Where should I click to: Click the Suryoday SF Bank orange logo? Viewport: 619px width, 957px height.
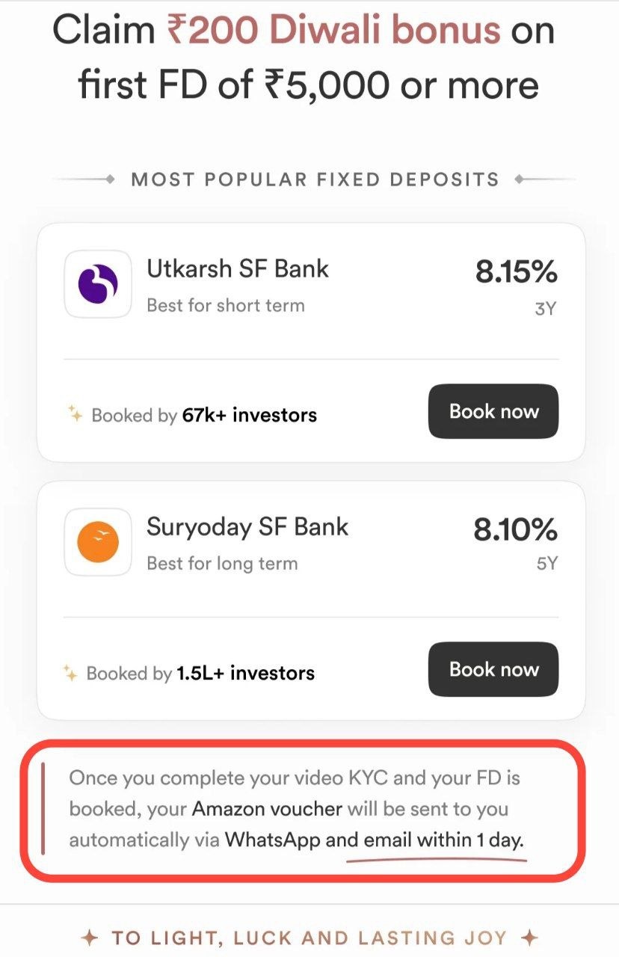[x=99, y=543]
